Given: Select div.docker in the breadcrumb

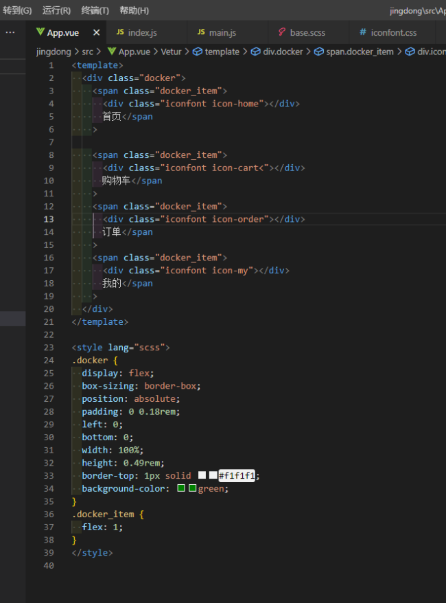Looking at the screenshot, I should tap(283, 52).
